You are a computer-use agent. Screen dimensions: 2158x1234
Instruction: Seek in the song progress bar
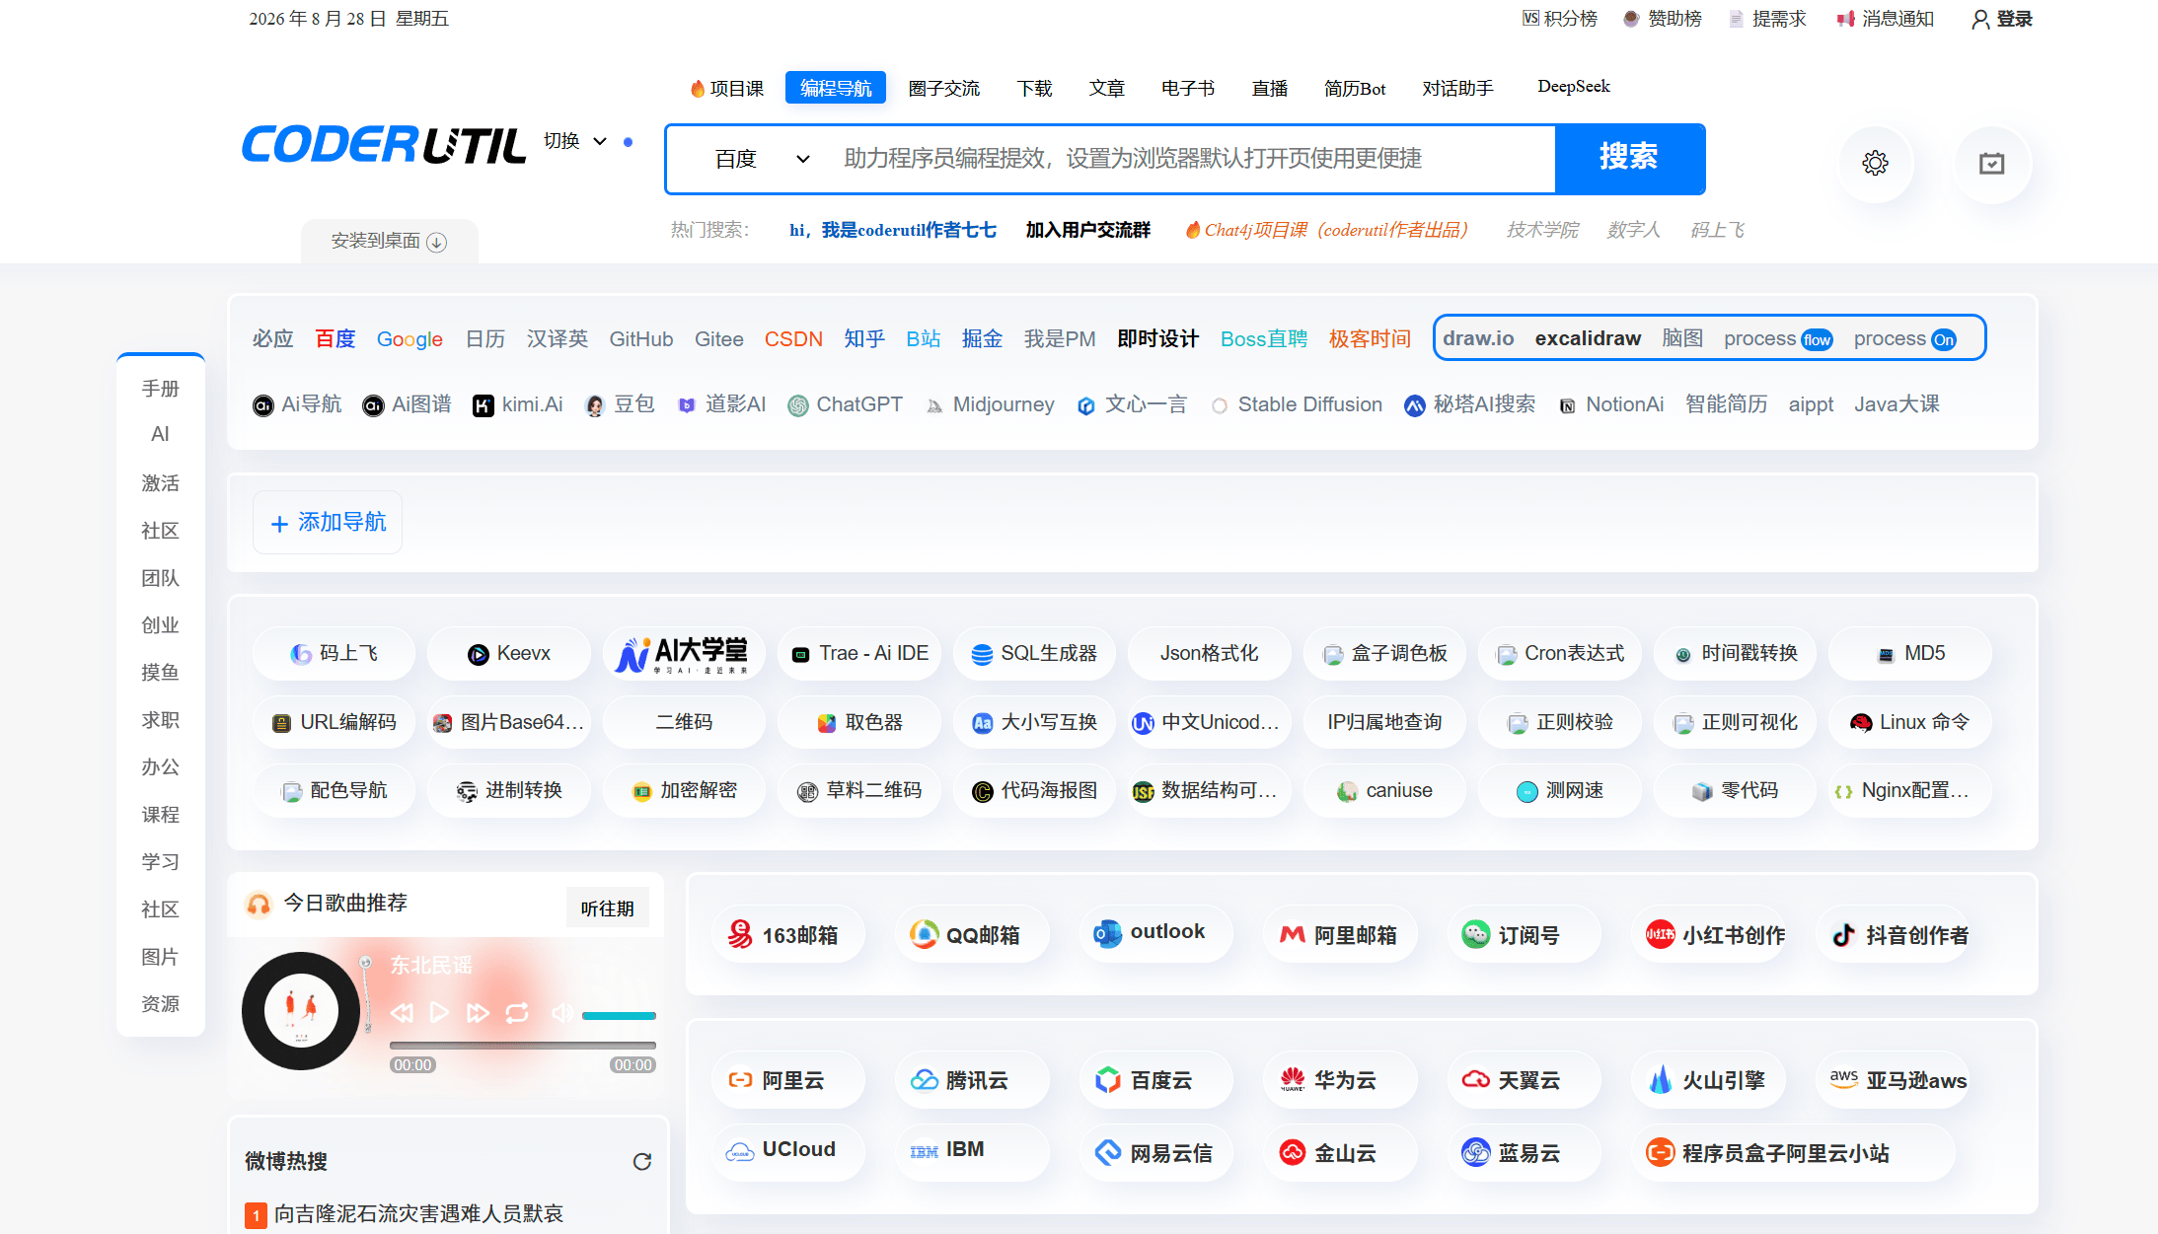(x=523, y=1045)
